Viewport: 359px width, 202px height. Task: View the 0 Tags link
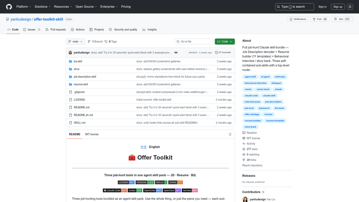coord(111,41)
